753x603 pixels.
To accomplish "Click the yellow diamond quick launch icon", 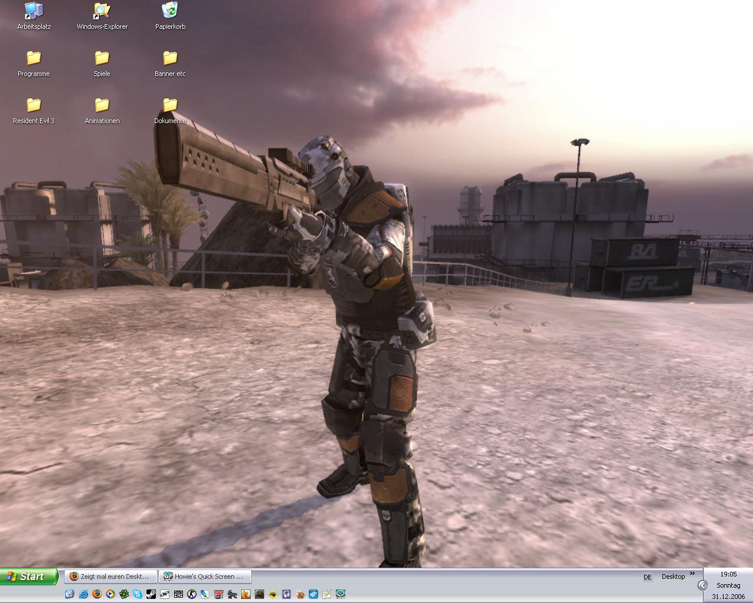I will 273,594.
